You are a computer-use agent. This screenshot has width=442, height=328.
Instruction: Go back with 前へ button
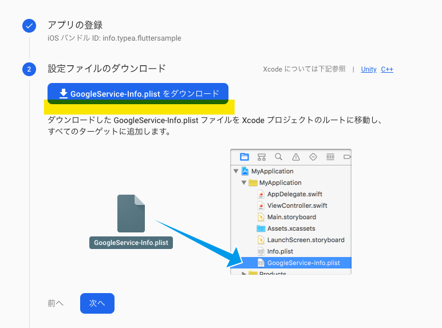point(56,303)
